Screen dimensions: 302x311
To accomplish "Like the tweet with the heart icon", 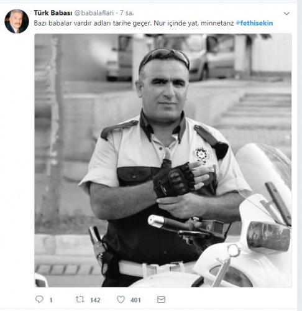I will 121,299.
